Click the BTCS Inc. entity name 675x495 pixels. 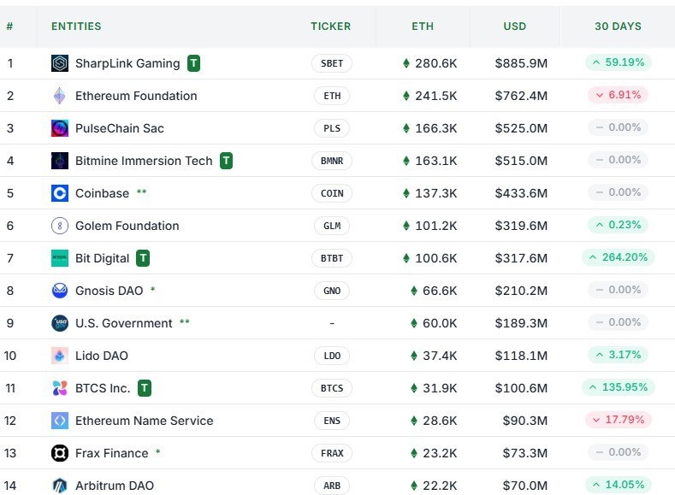click(x=103, y=388)
